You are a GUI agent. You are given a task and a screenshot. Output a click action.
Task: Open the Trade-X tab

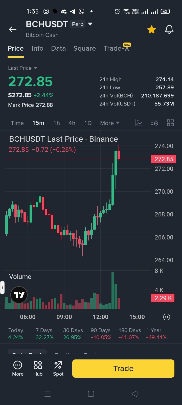pos(117,48)
